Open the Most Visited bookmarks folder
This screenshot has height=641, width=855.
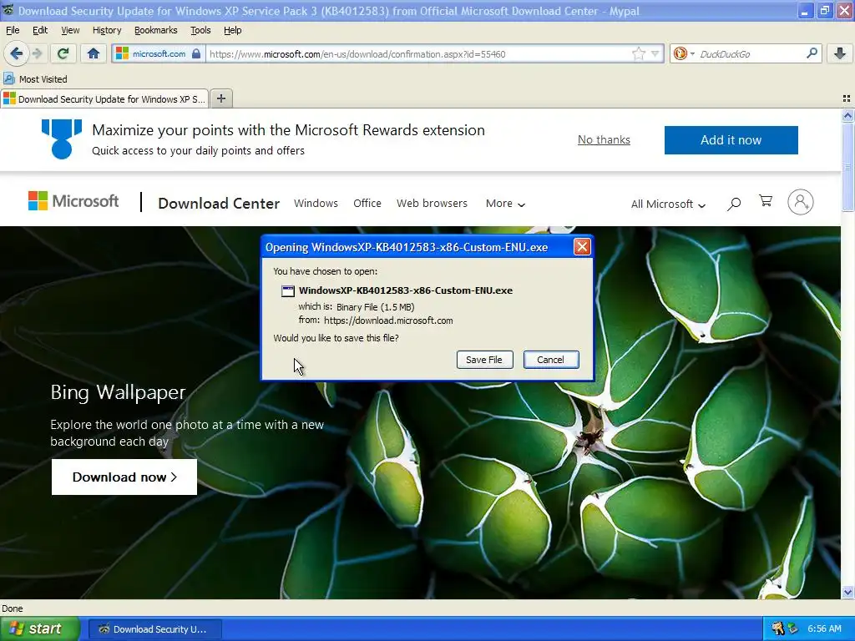click(x=36, y=79)
